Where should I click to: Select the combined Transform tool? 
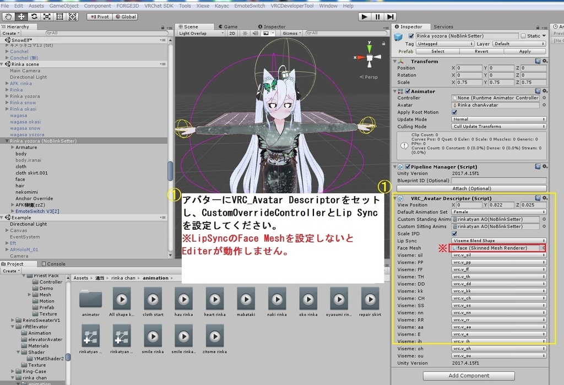[73, 17]
